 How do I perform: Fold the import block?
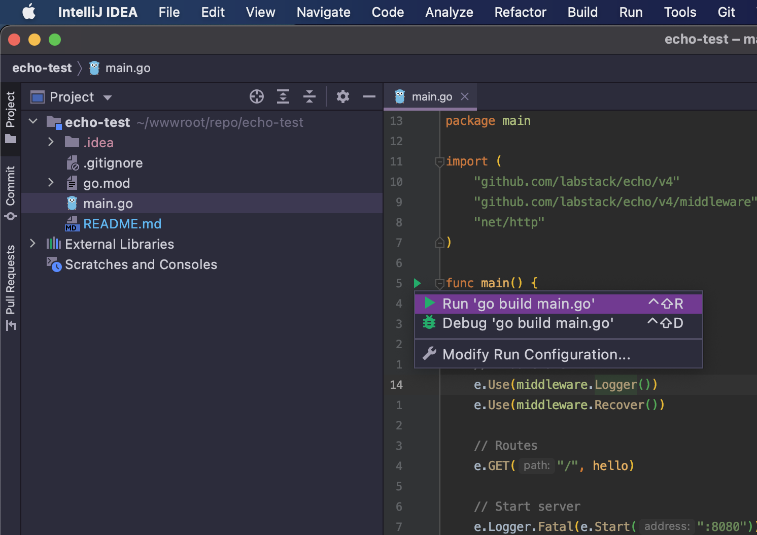pos(440,162)
